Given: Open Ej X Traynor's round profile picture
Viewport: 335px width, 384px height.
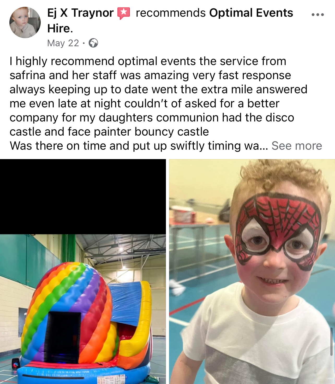Looking at the screenshot, I should point(25,22).
